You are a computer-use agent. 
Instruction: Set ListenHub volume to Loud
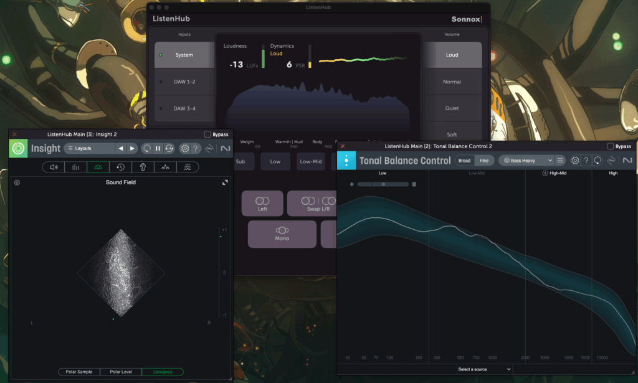(x=452, y=55)
